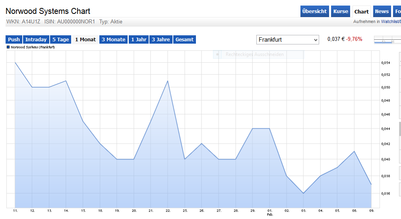Show the Intraday chart range
This screenshot has height=219, width=401.
(x=36, y=40)
